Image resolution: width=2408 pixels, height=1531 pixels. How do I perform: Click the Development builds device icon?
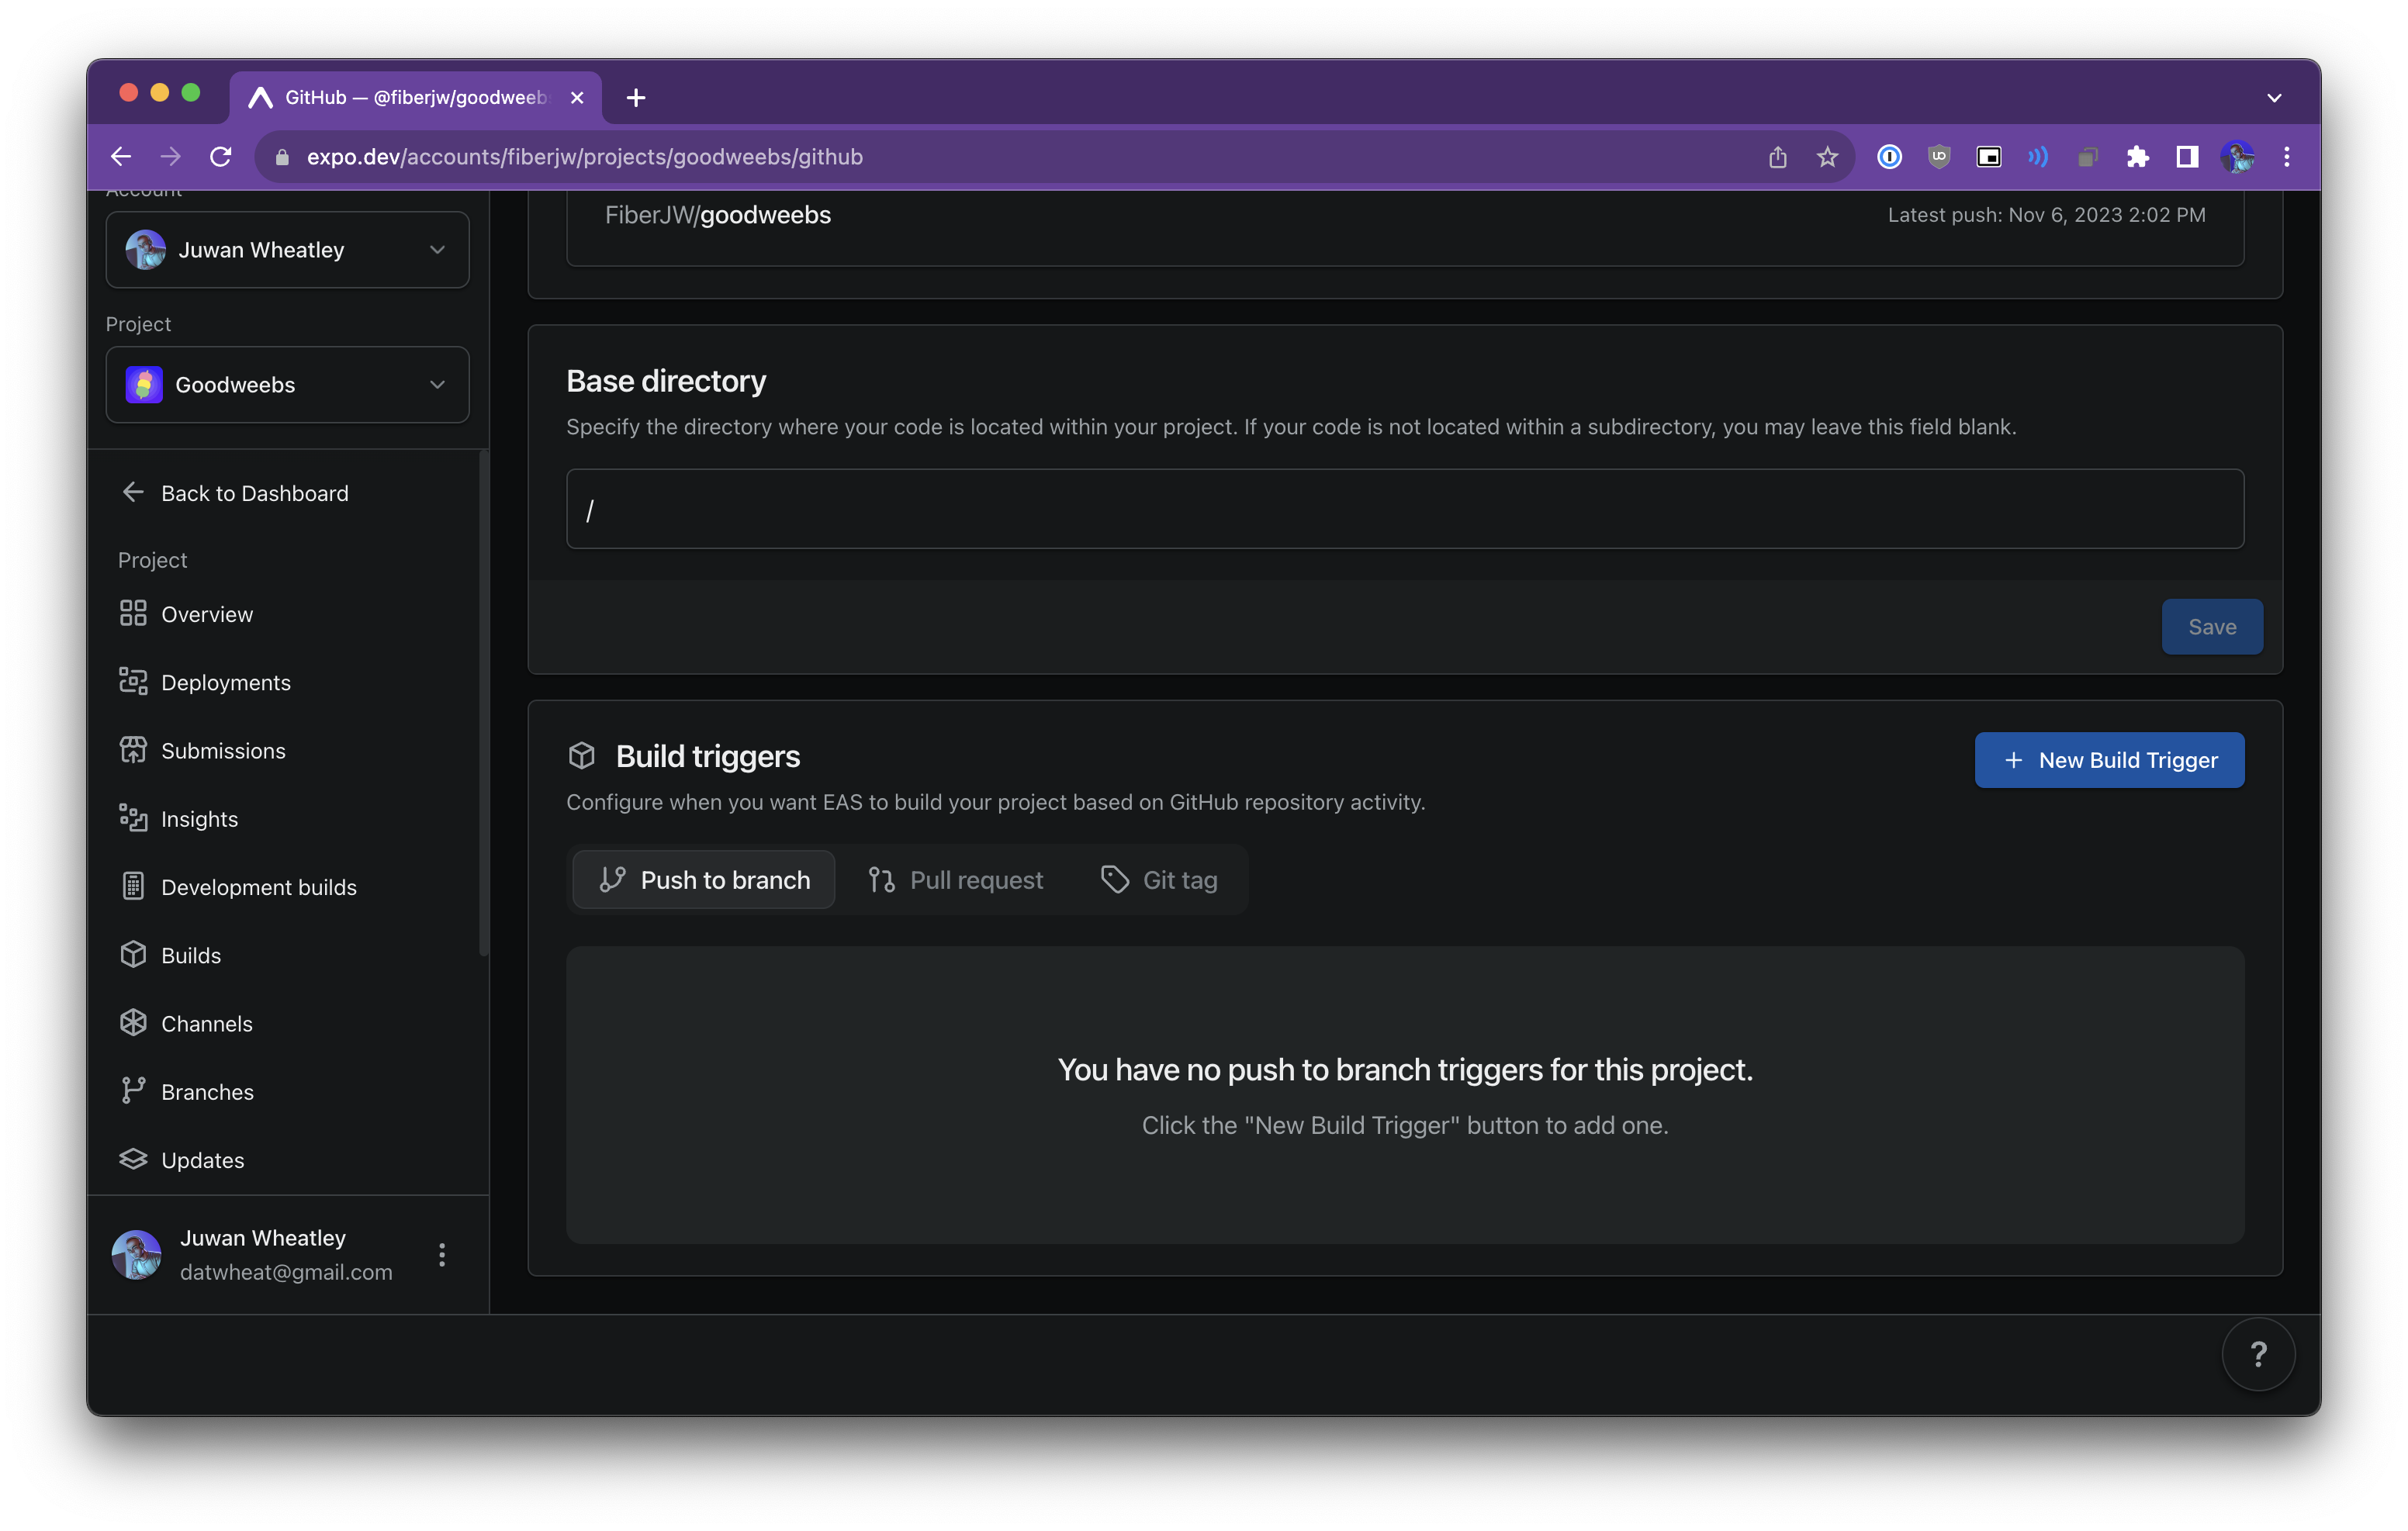pyautogui.click(x=133, y=886)
